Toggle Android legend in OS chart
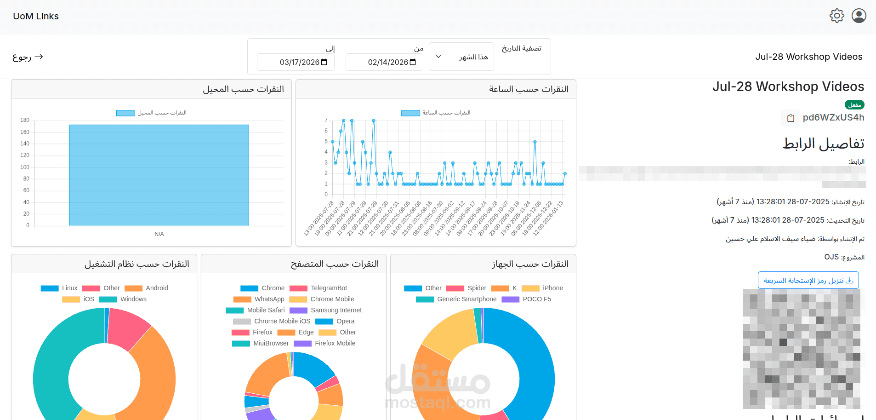Image resolution: width=876 pixels, height=420 pixels. pos(146,288)
